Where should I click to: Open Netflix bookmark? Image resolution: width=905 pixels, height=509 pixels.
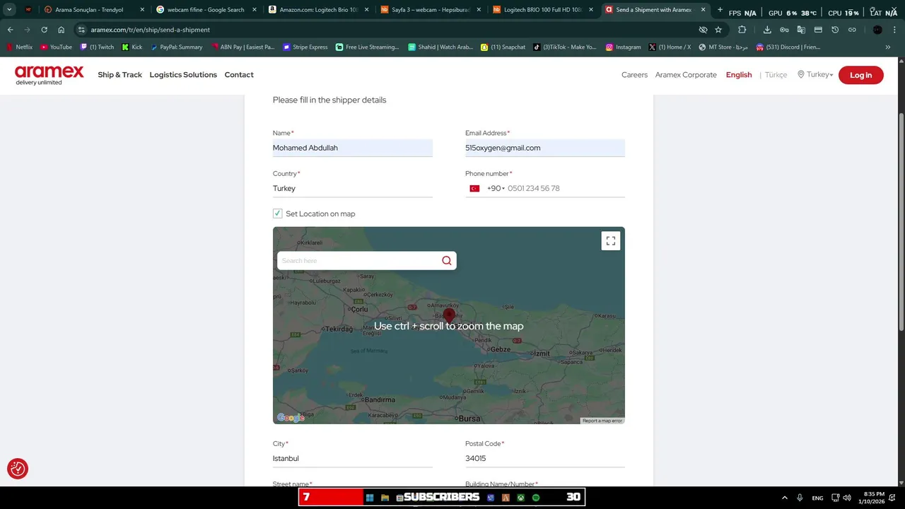[19, 47]
